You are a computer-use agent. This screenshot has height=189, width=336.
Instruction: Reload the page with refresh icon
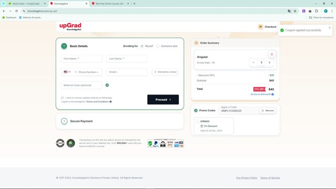16,11
